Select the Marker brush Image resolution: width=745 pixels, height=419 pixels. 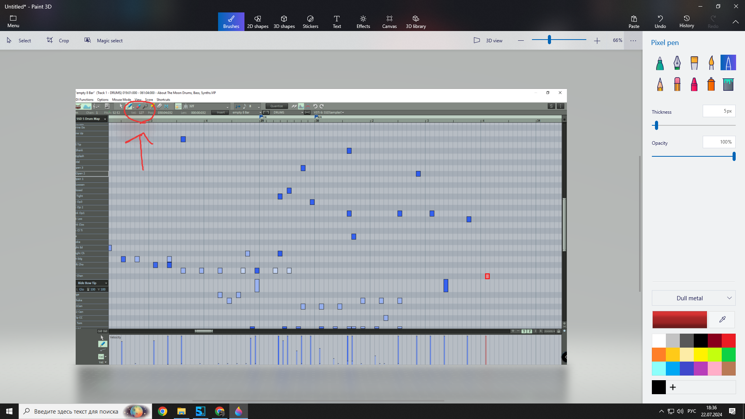point(660,63)
